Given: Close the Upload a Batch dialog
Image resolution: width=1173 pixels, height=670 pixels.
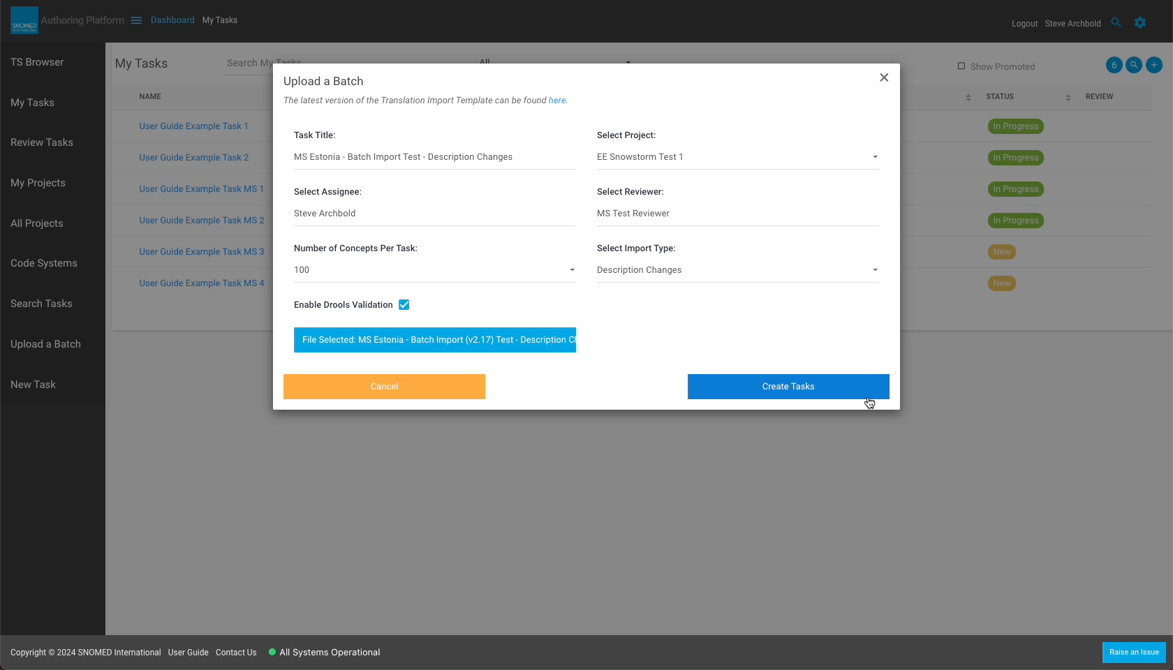Looking at the screenshot, I should [x=884, y=77].
